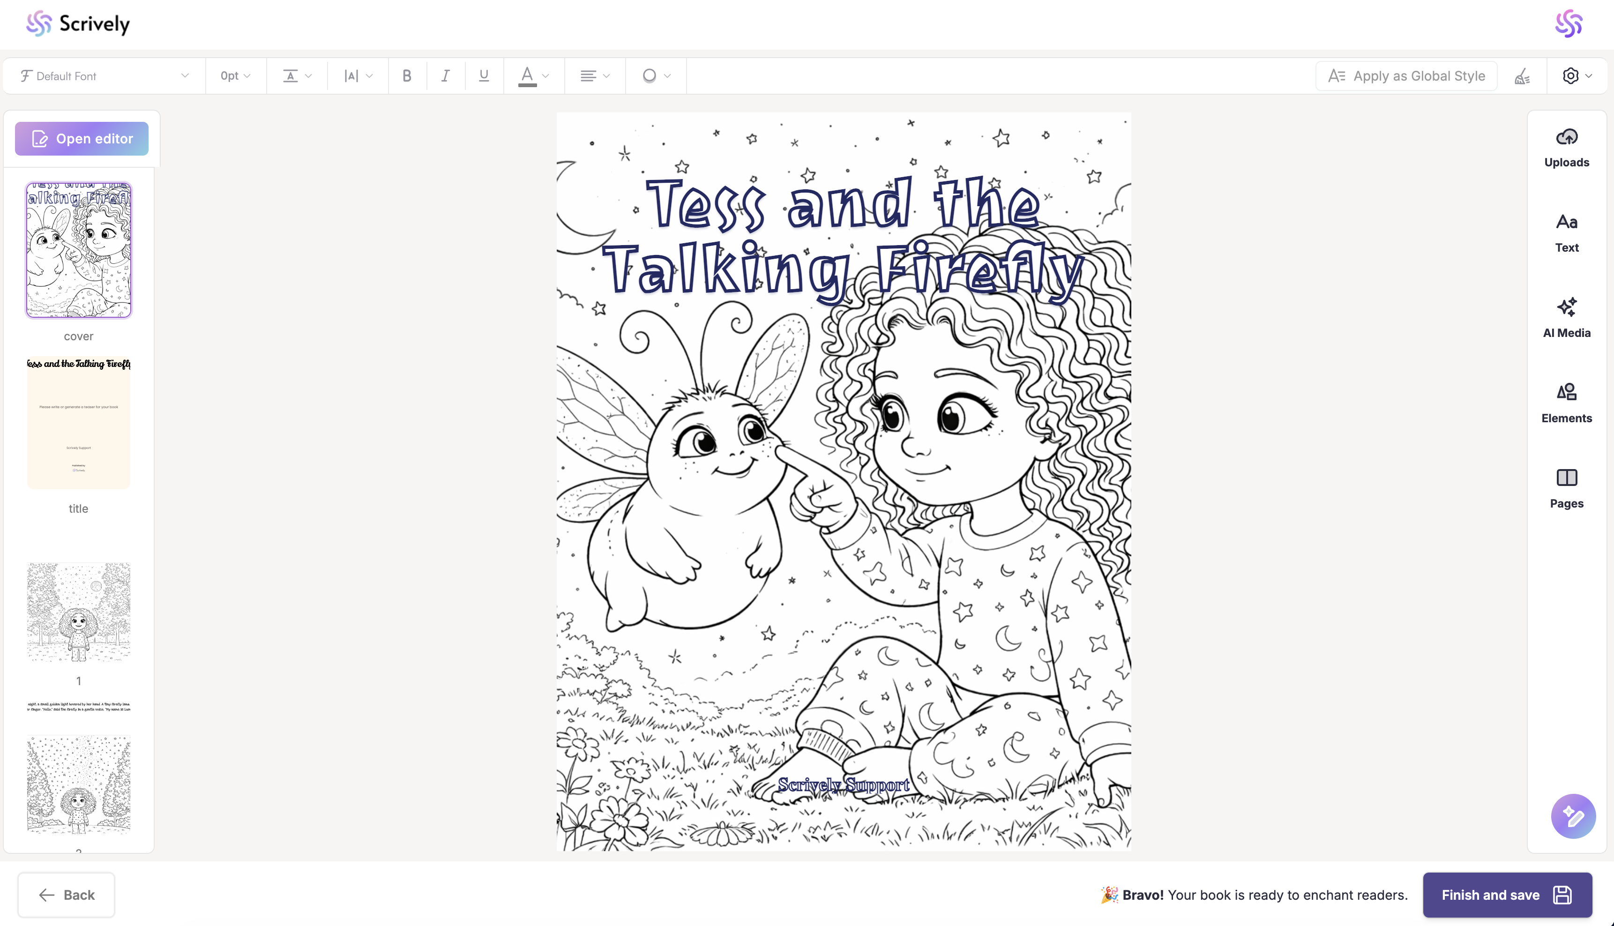
Task: Click the Finish and save button
Action: click(1507, 895)
